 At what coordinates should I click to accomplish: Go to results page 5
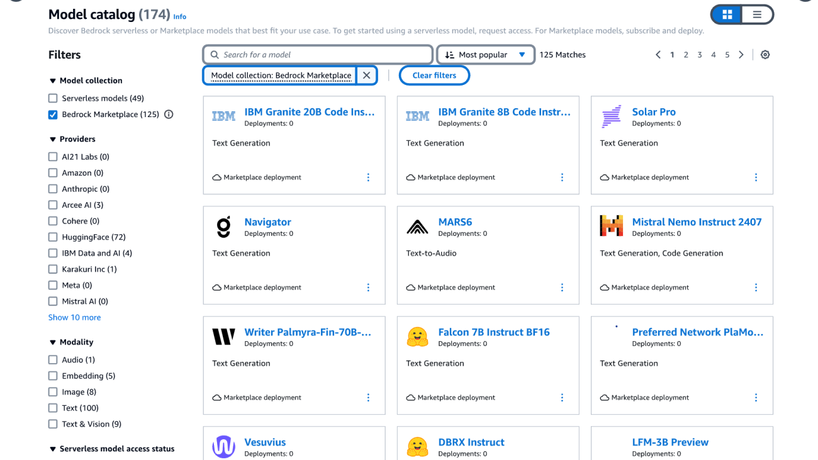tap(727, 55)
